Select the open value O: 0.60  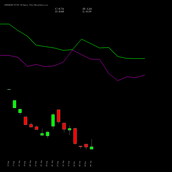(x=60, y=12)
